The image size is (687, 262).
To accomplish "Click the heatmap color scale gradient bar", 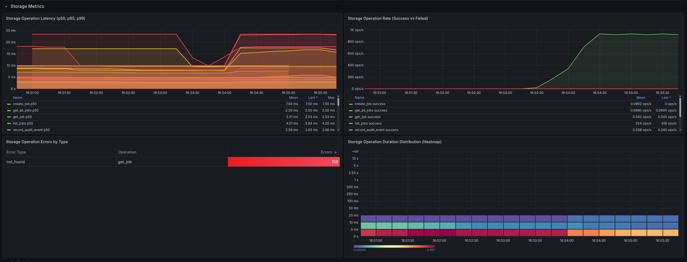I will tap(394, 246).
